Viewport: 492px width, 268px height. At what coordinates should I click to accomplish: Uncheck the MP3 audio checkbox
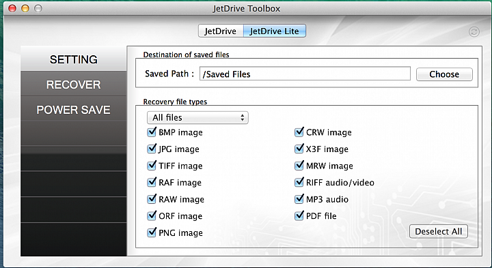tap(299, 199)
